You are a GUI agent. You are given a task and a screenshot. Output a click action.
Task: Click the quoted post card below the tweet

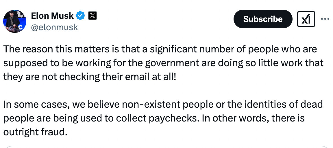tap(166, 146)
